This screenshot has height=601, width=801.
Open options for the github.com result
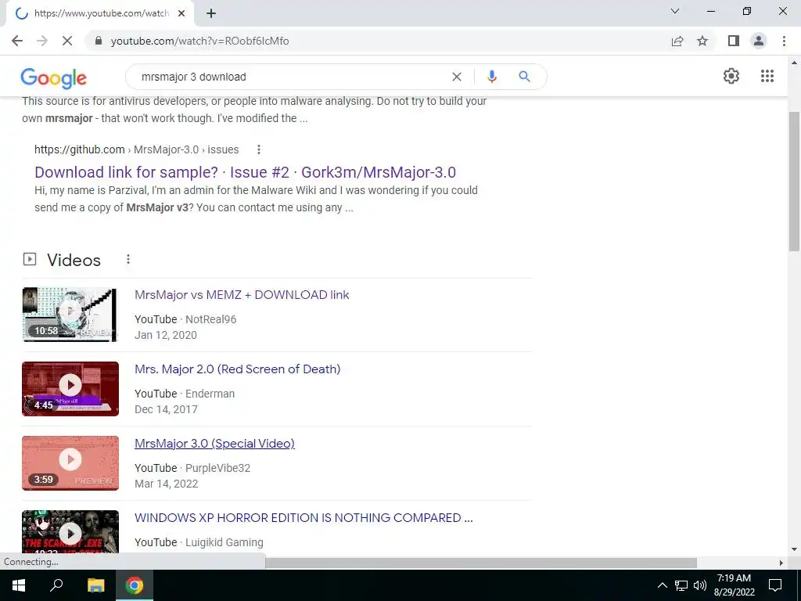(x=259, y=149)
